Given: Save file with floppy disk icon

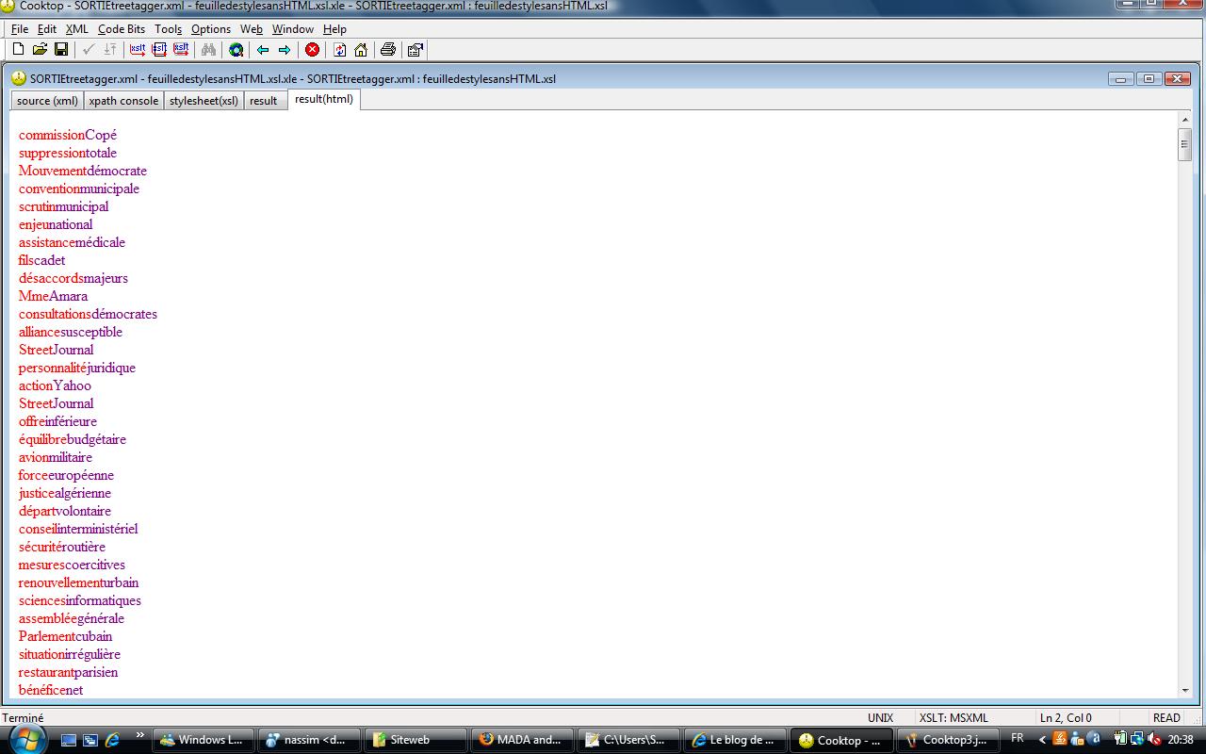Looking at the screenshot, I should 61,49.
